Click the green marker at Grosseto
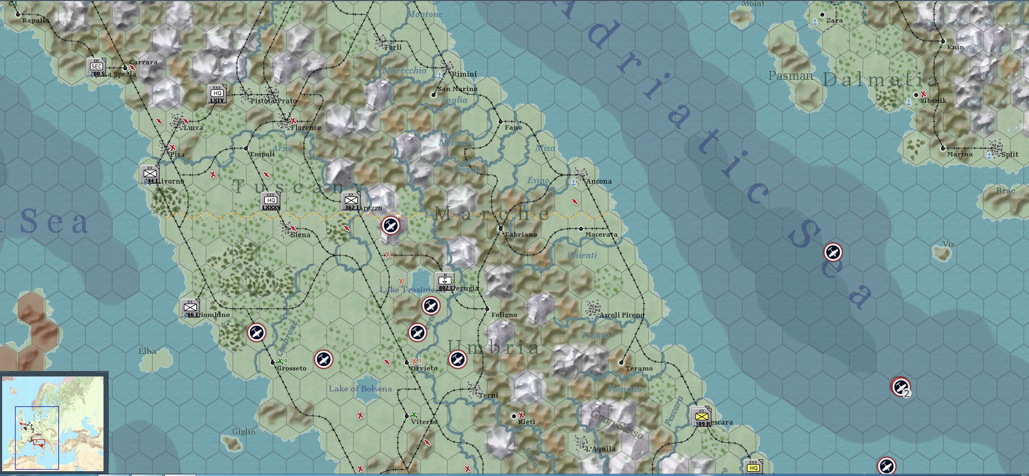This screenshot has width=1029, height=476. pos(282,361)
